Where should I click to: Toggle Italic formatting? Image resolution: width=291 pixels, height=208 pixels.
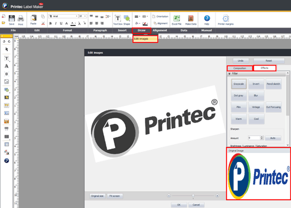(55, 24)
